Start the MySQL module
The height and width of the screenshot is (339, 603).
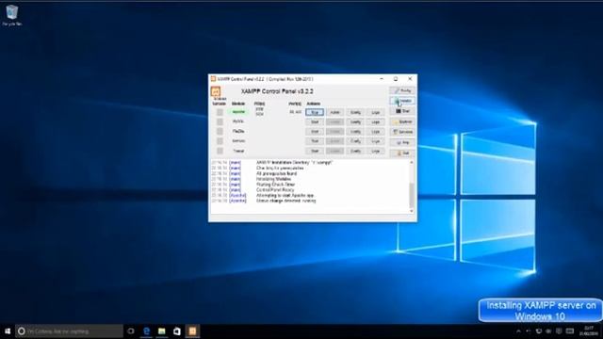point(315,121)
